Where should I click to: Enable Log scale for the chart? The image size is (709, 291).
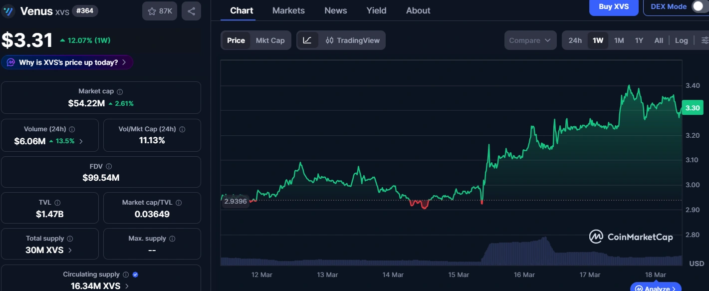pyautogui.click(x=681, y=40)
